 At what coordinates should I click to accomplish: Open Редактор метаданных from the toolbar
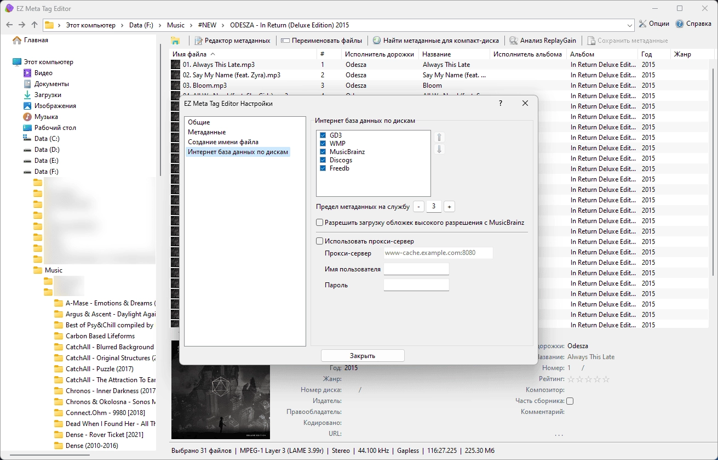coord(232,41)
